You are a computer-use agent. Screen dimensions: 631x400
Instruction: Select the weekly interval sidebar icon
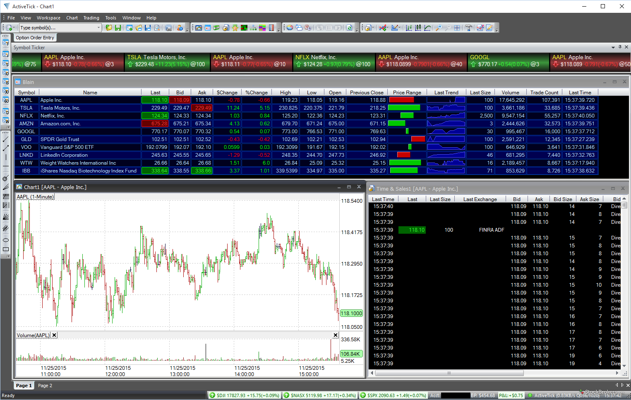pos(6,120)
